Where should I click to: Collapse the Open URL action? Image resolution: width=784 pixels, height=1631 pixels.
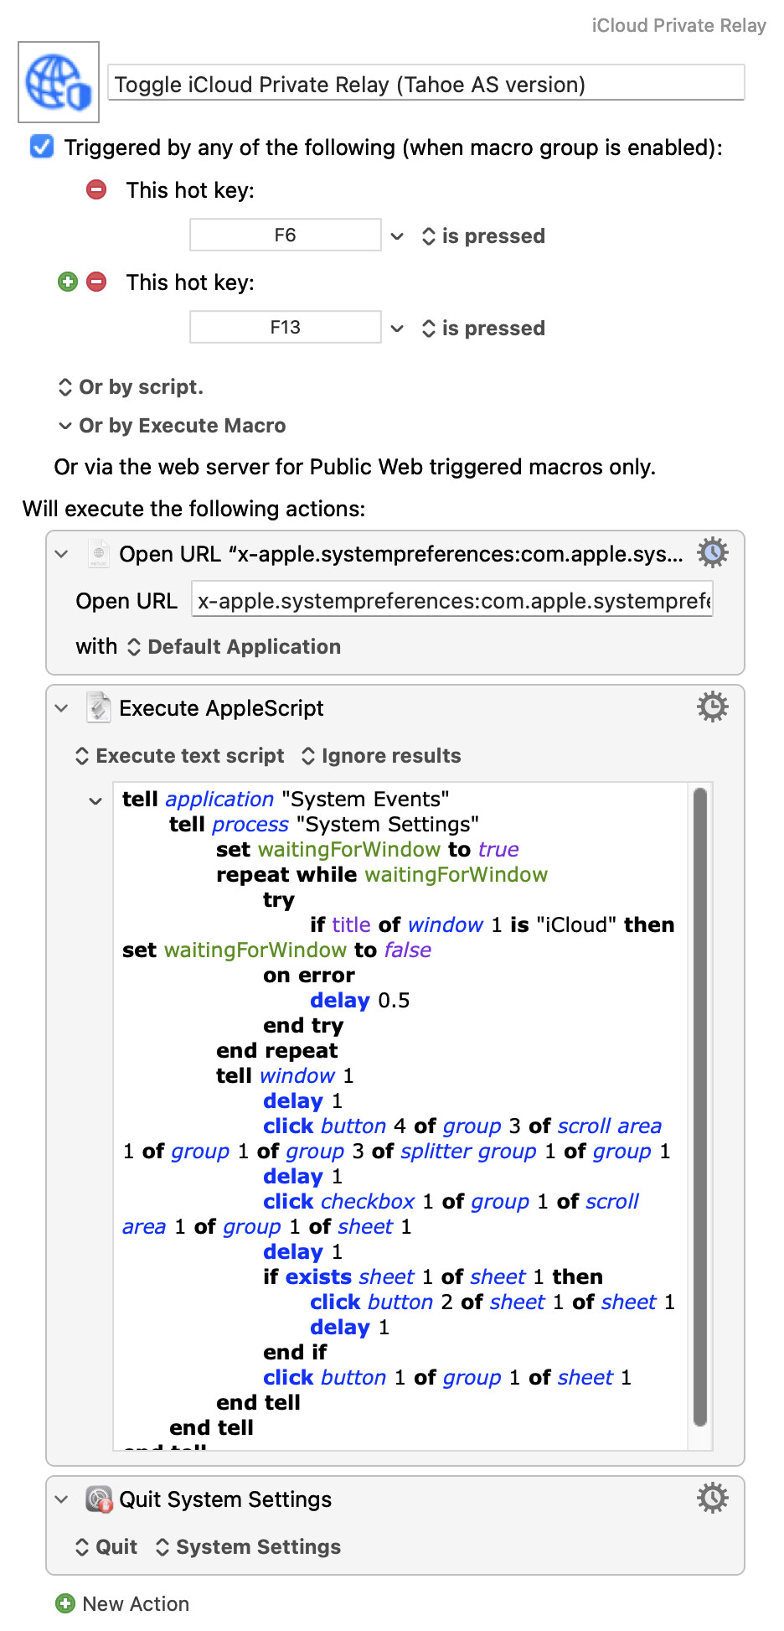point(61,554)
